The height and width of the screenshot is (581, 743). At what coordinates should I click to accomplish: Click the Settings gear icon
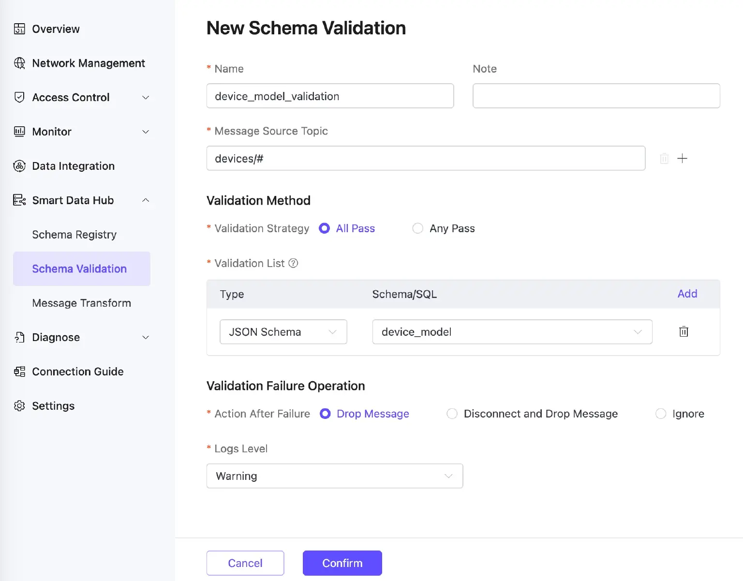19,406
